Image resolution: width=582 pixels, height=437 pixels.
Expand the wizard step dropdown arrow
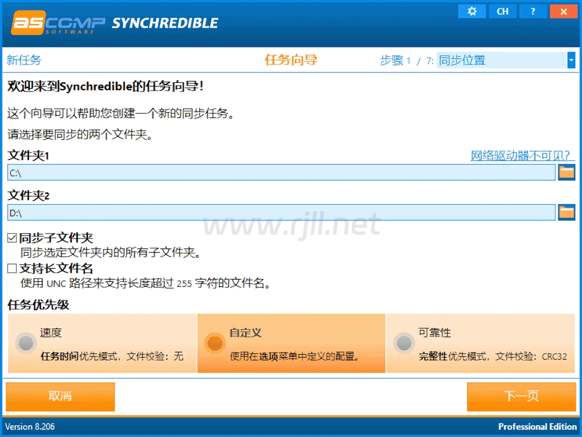click(x=571, y=60)
